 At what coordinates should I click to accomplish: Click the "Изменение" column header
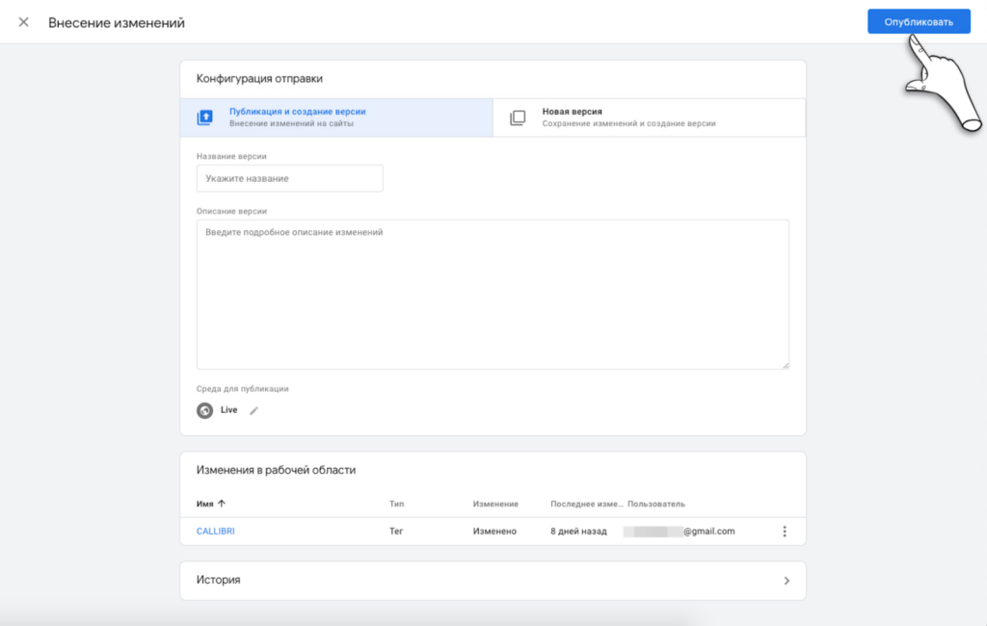click(x=495, y=504)
